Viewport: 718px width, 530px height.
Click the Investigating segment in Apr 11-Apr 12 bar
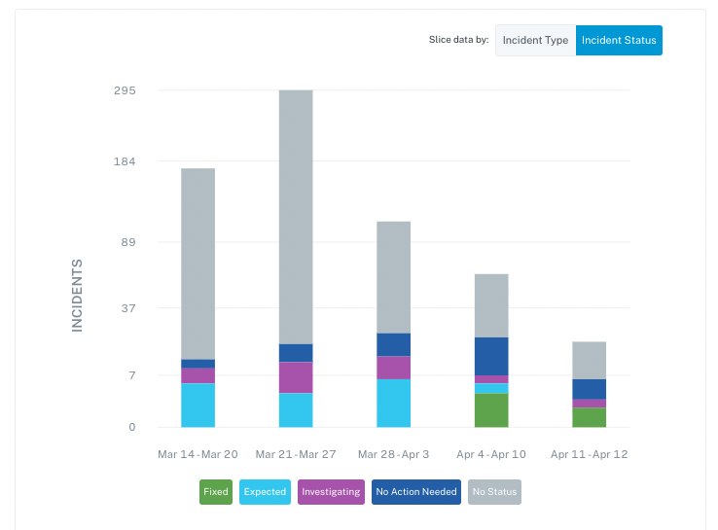[x=589, y=404]
